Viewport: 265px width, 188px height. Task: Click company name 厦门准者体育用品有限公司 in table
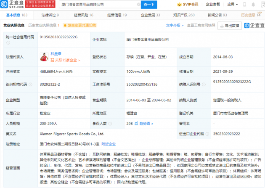147,40
